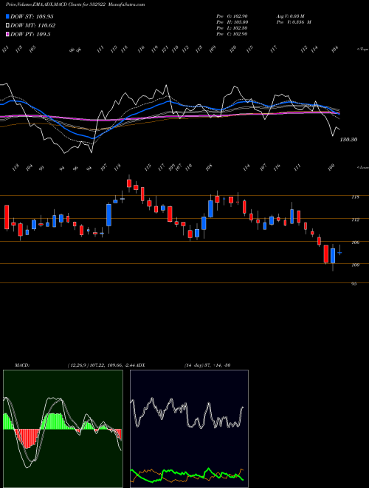This screenshot has height=488, width=369.
Task: Click the Pre L previous low value
Action: click(232, 28)
